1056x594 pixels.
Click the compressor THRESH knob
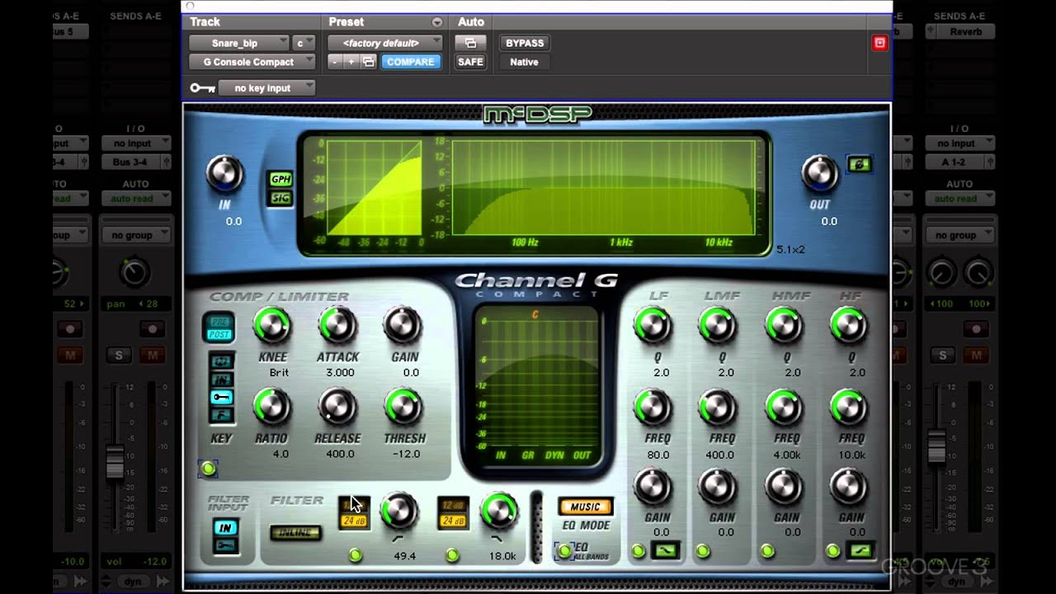403,407
